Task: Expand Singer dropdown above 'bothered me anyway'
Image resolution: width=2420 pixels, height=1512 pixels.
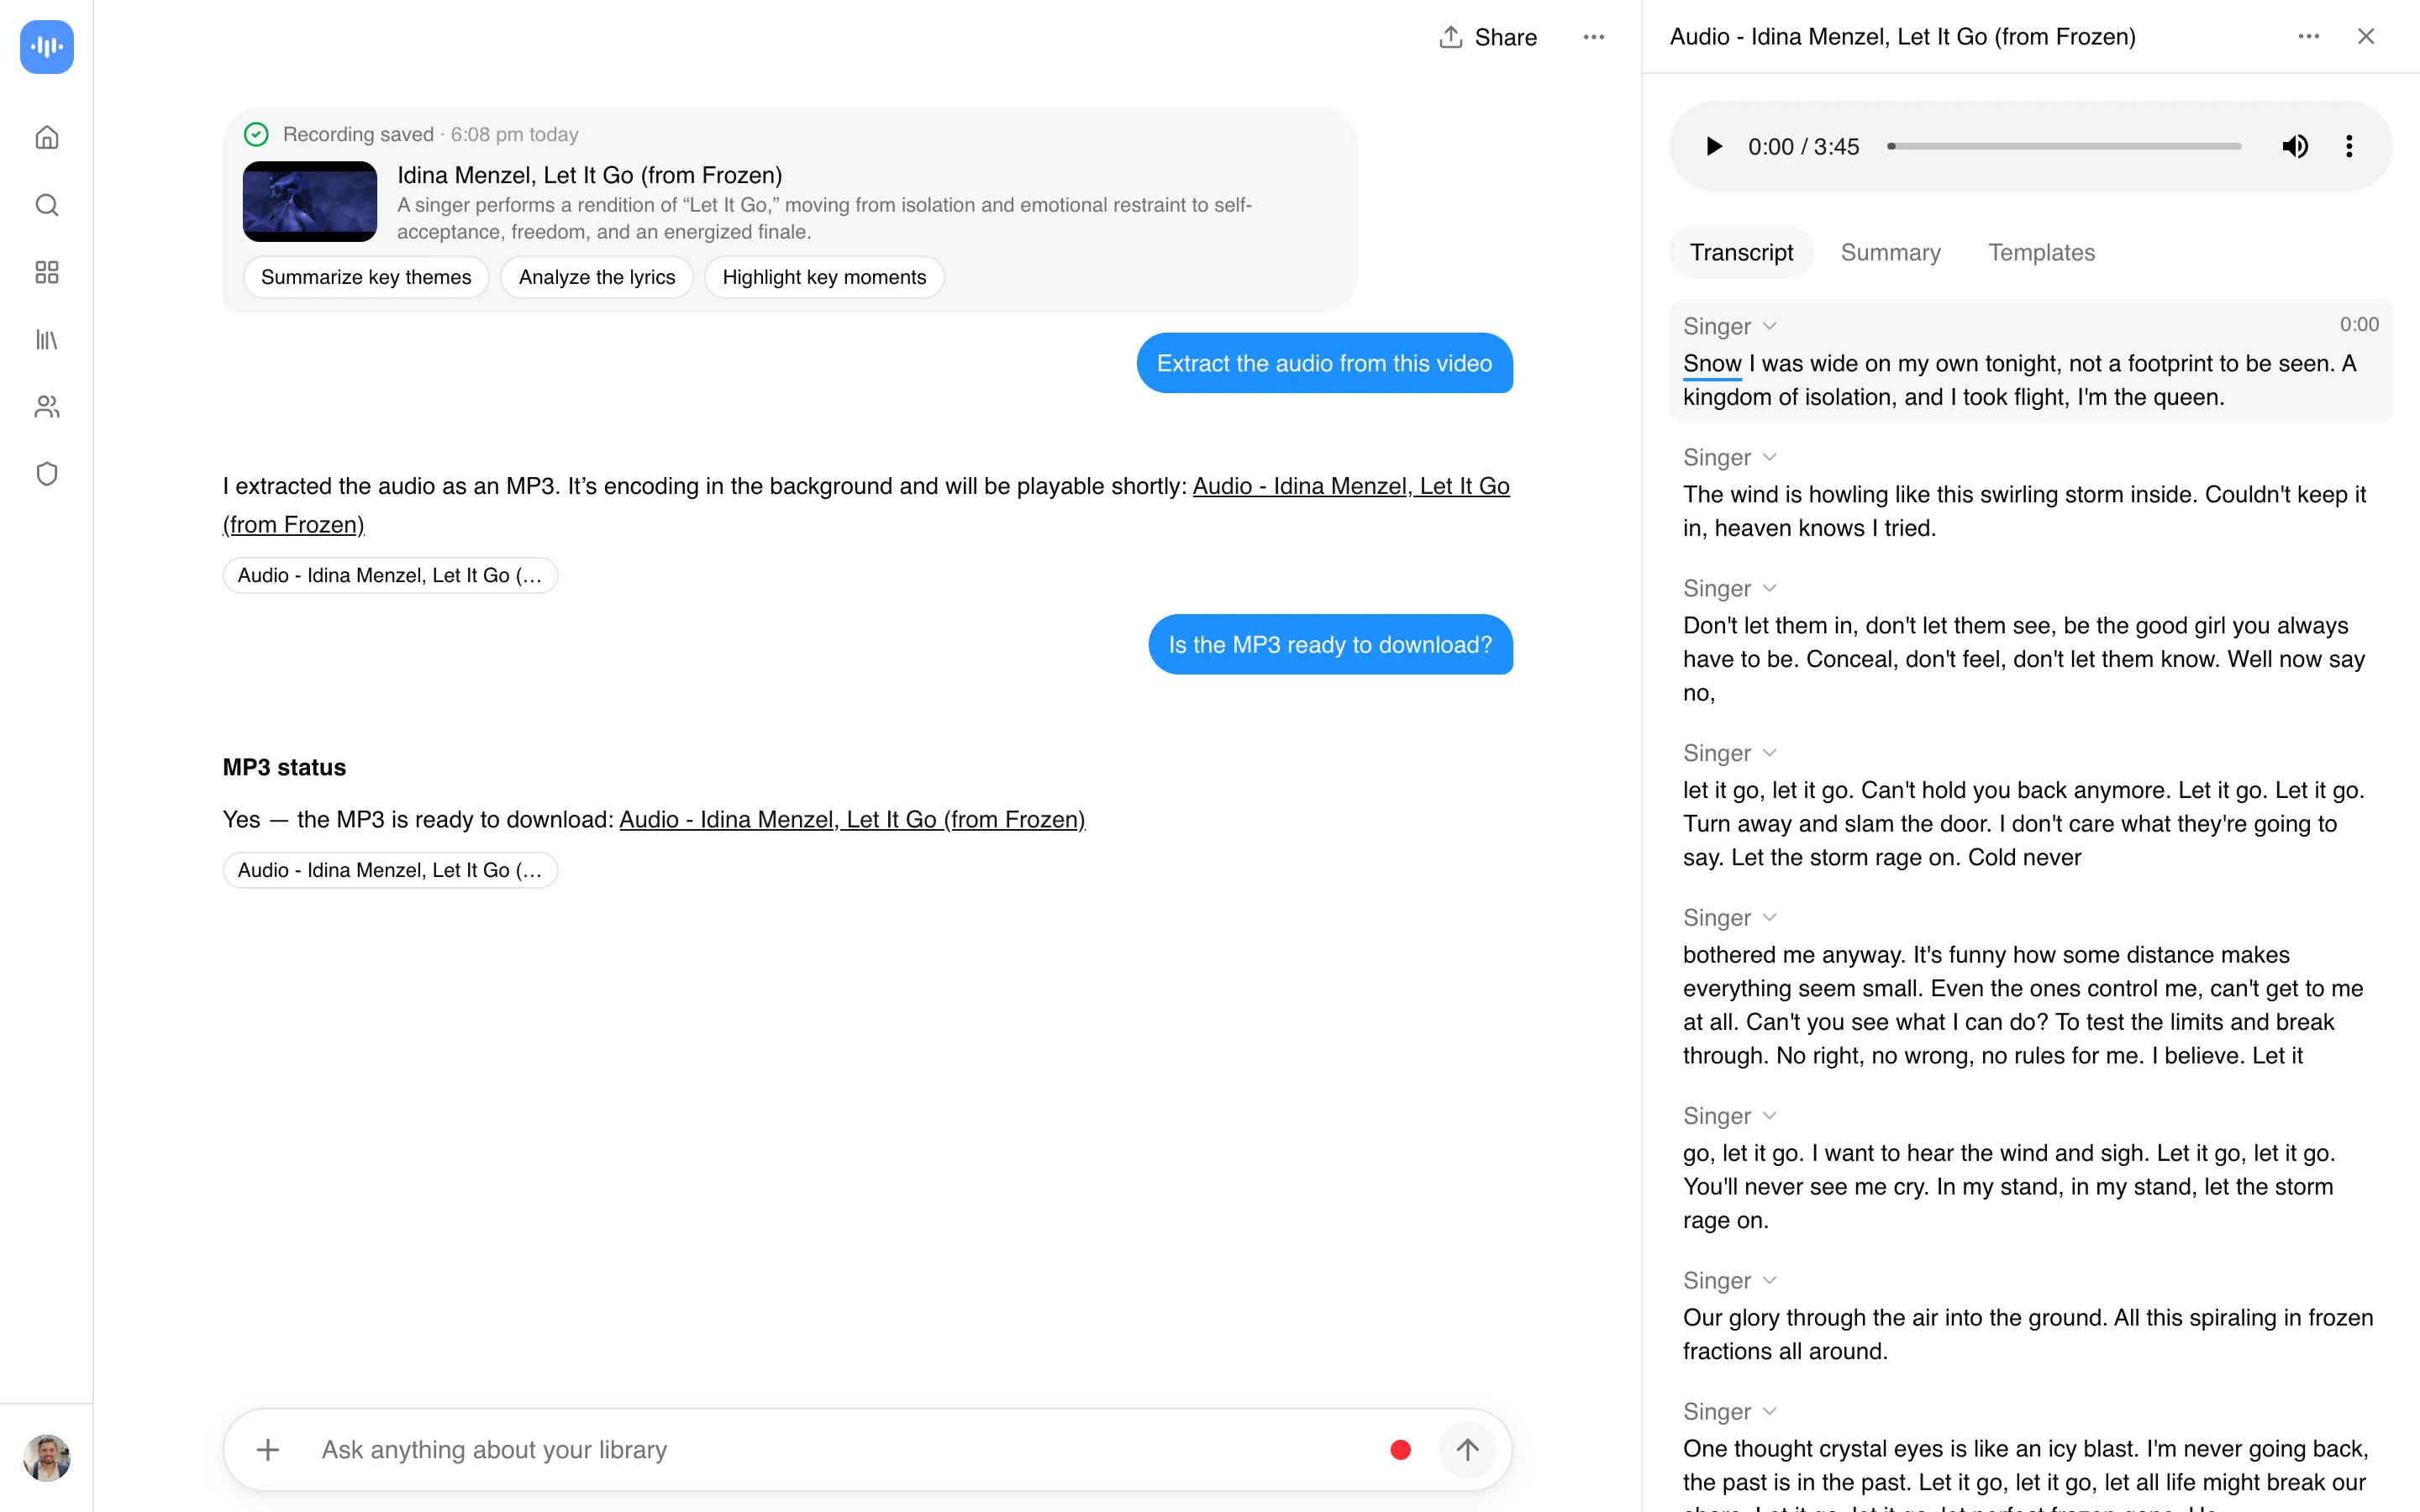Action: pos(1730,917)
